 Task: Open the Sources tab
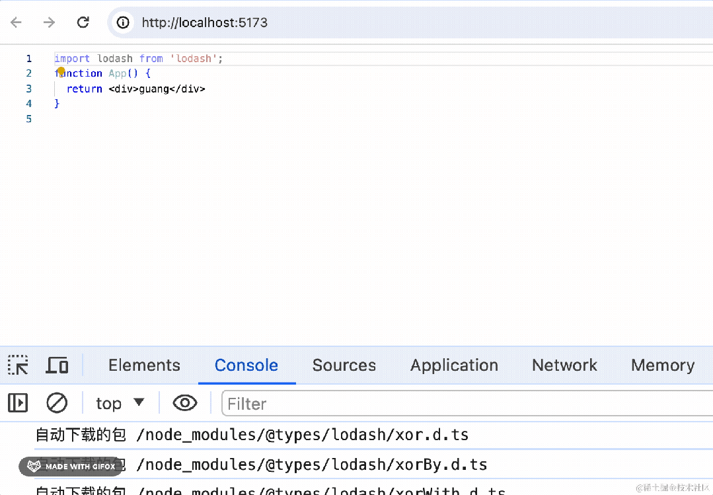(344, 365)
